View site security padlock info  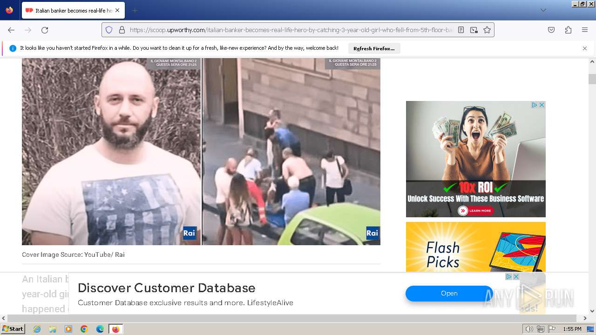click(122, 30)
